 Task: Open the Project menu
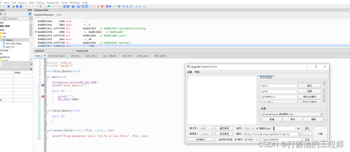coord(22,3)
